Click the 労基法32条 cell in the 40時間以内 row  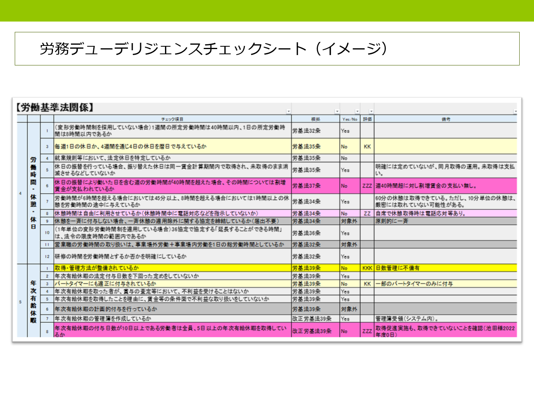(316, 130)
